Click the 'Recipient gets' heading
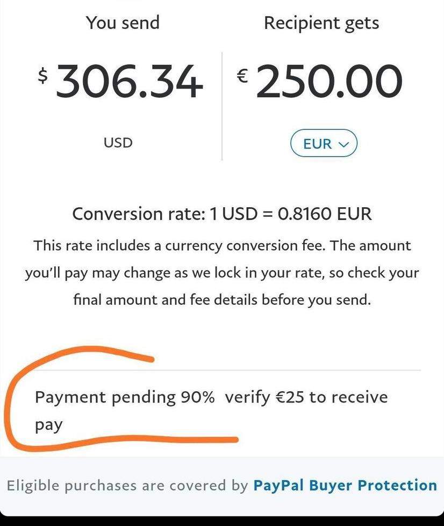Image resolution: width=444 pixels, height=526 pixels. point(321,23)
